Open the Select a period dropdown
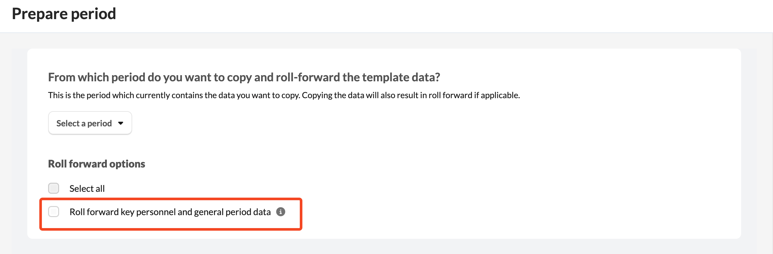 90,123
